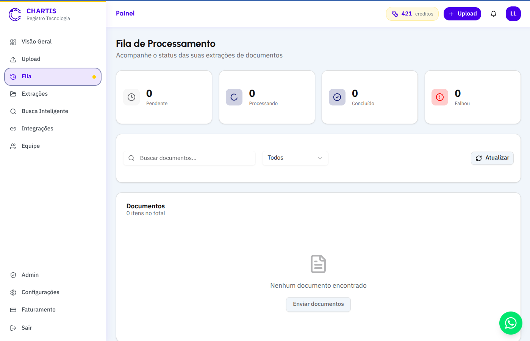Click the Integrações link icon
The image size is (530, 341).
(13, 129)
